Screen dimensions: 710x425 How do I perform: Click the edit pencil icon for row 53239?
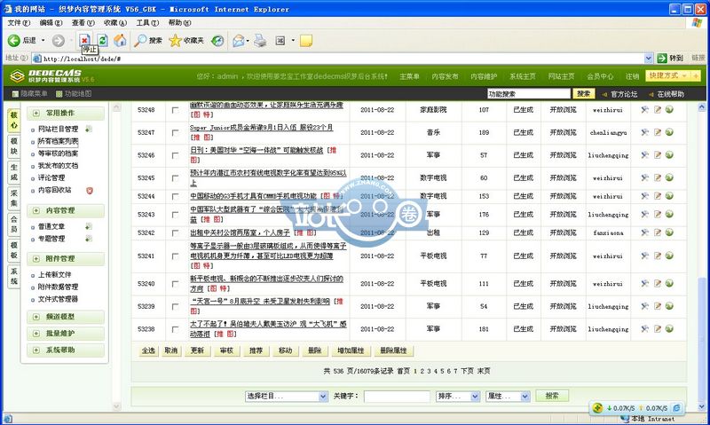coord(658,306)
